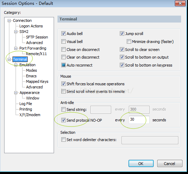Open Appearance settings
188x174 pixels.
click(29, 93)
